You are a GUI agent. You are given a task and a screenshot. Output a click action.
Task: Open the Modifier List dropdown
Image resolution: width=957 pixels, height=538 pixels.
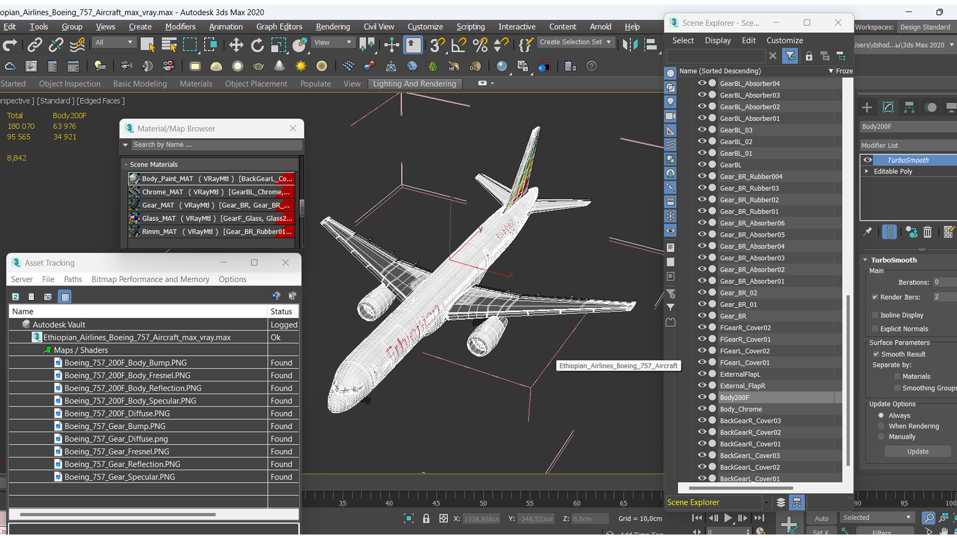908,145
